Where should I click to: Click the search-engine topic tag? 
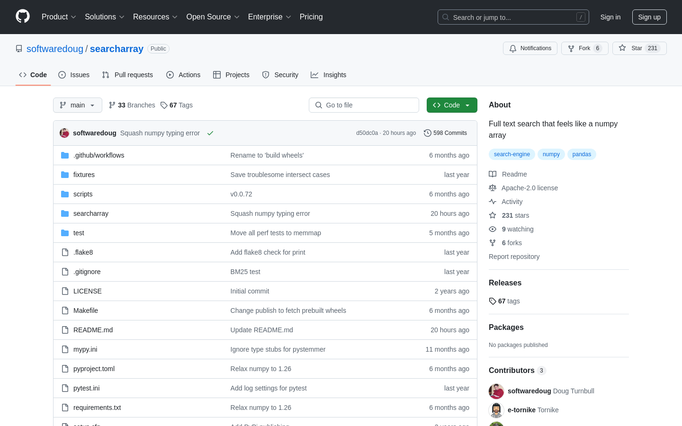[x=512, y=154]
